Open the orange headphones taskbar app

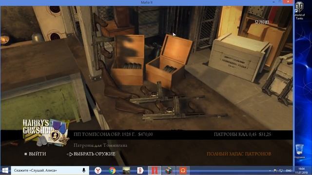click(x=183, y=171)
